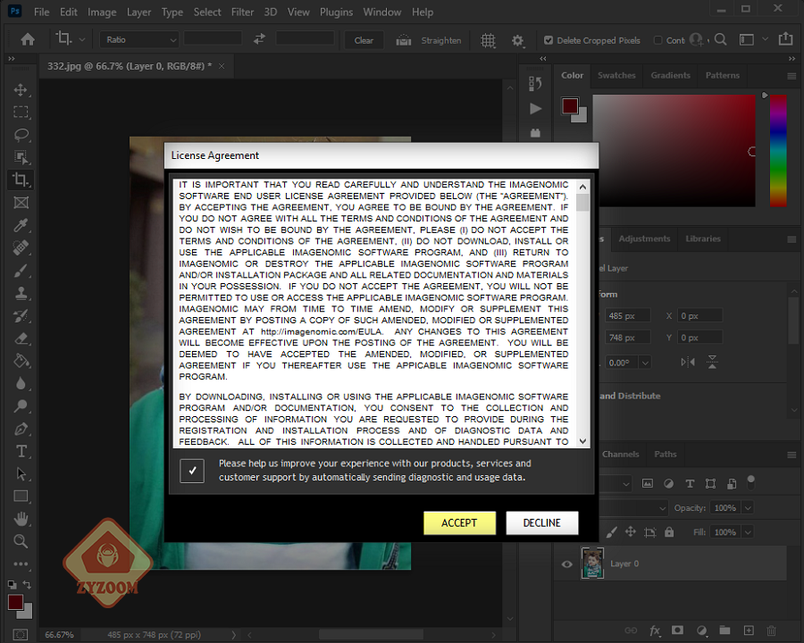Select the Path Selection tool
Image resolution: width=804 pixels, height=643 pixels.
pos(21,474)
